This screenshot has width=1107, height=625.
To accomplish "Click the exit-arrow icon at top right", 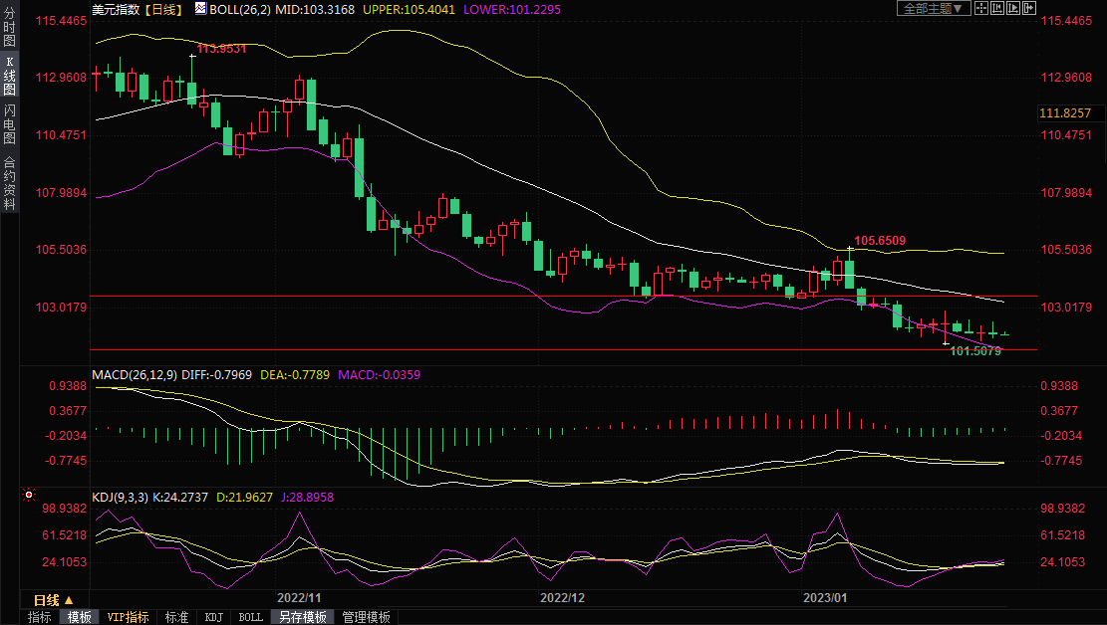I will [1029, 8].
